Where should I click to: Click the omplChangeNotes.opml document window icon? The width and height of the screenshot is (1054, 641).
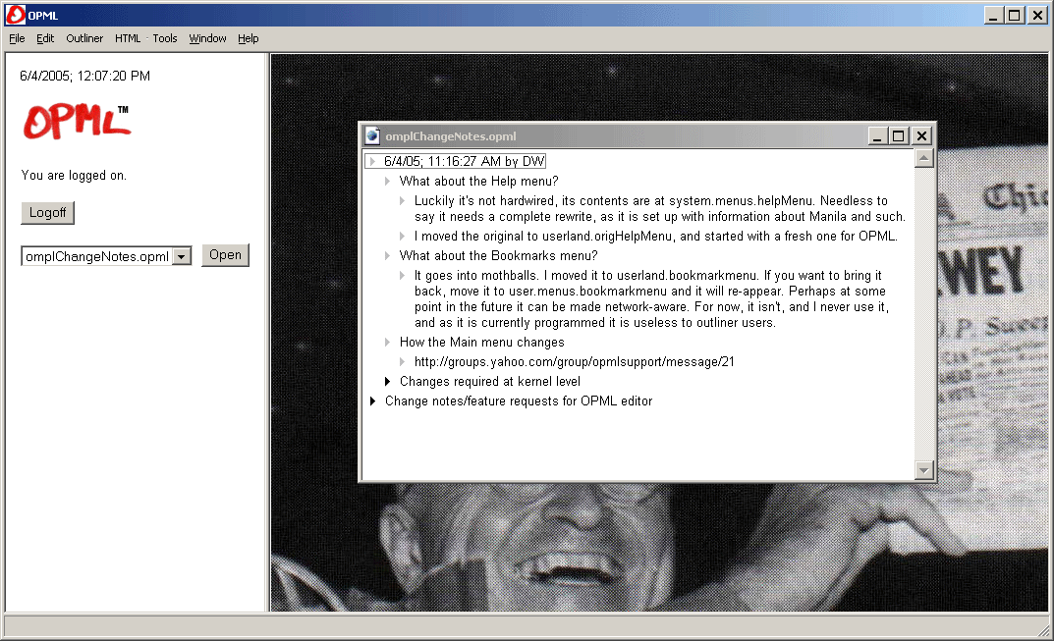pos(372,136)
